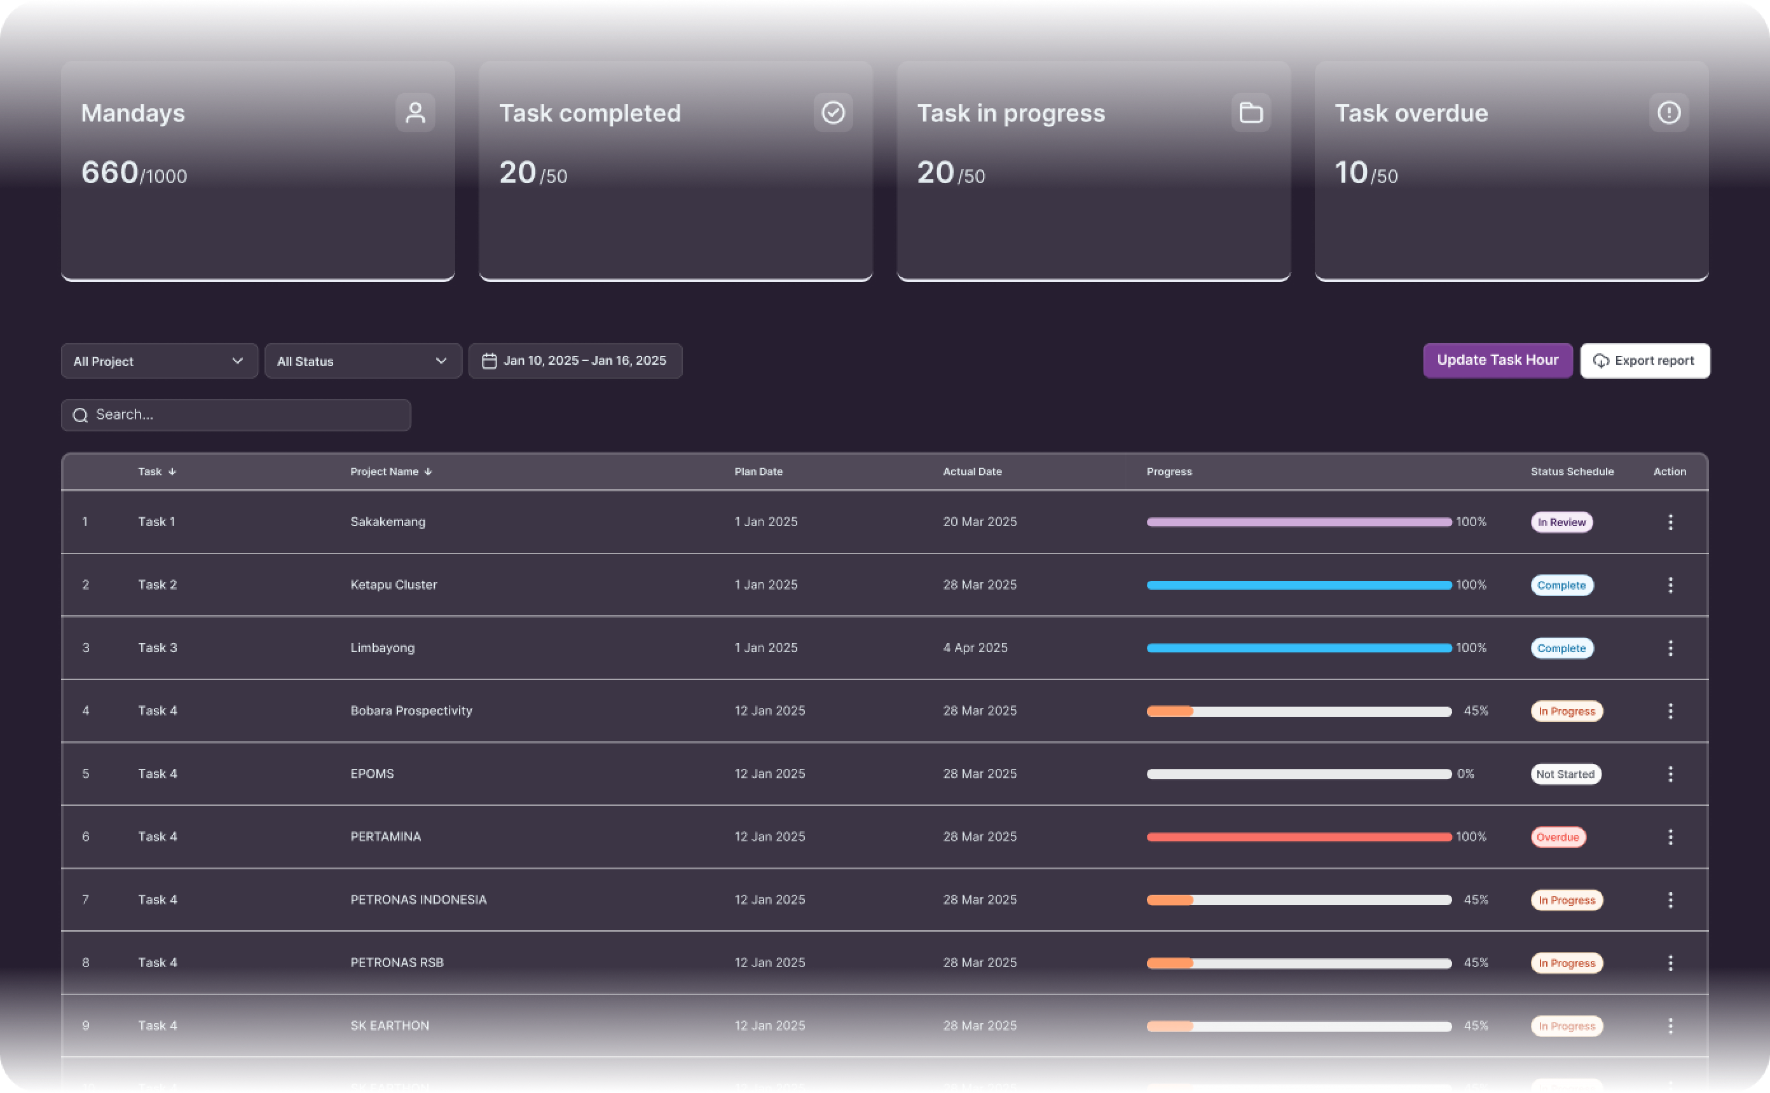Click the Task in progress summary card
This screenshot has height=1093, width=1770.
(1094, 170)
